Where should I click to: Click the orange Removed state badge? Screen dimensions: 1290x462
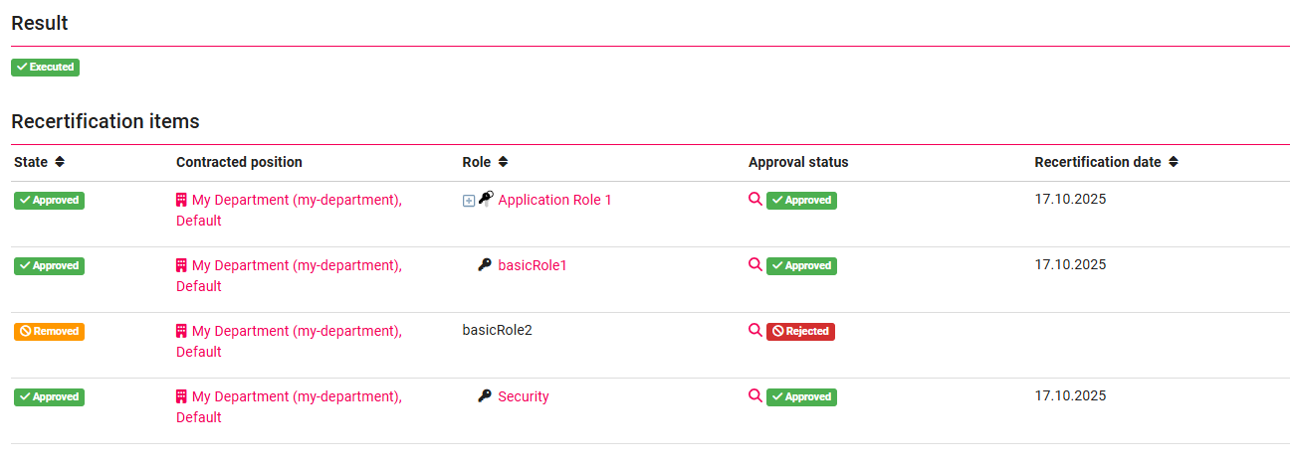coord(49,332)
